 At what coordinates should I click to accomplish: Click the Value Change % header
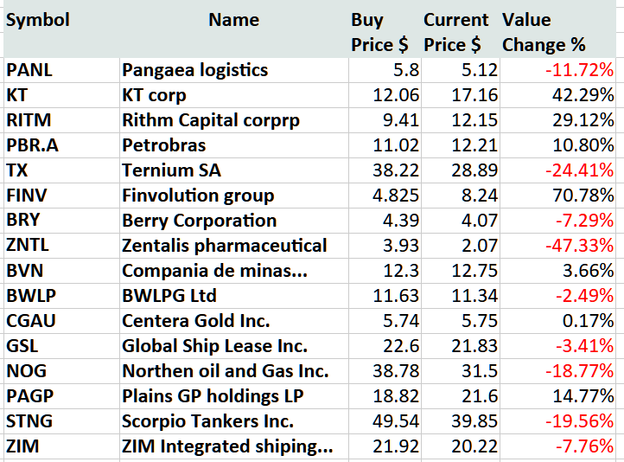(544, 32)
